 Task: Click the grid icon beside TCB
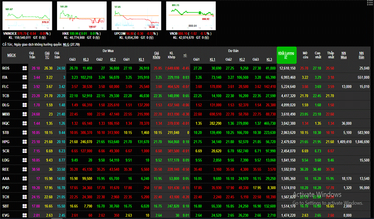(24, 95)
